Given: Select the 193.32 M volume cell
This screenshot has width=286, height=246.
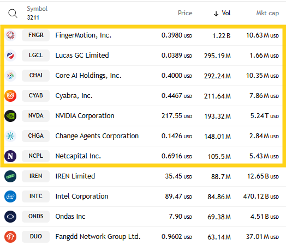Looking at the screenshot, I should point(217,116).
